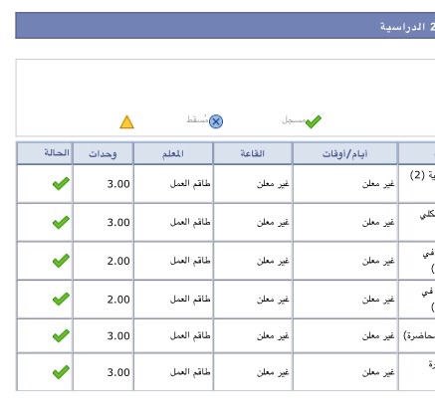Select the أيام/أوقات column header
The height and width of the screenshot is (405, 435).
tap(345, 153)
